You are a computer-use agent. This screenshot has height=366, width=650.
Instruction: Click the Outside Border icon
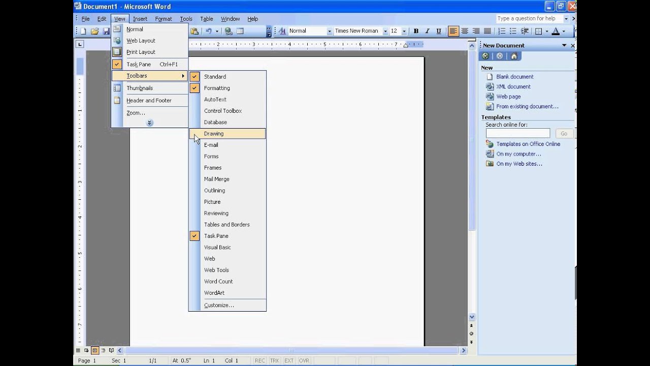click(538, 31)
